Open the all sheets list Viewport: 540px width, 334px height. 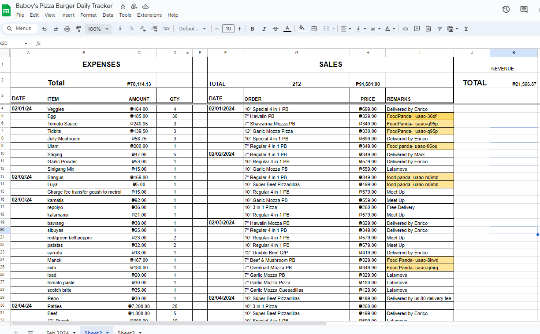coord(30,332)
